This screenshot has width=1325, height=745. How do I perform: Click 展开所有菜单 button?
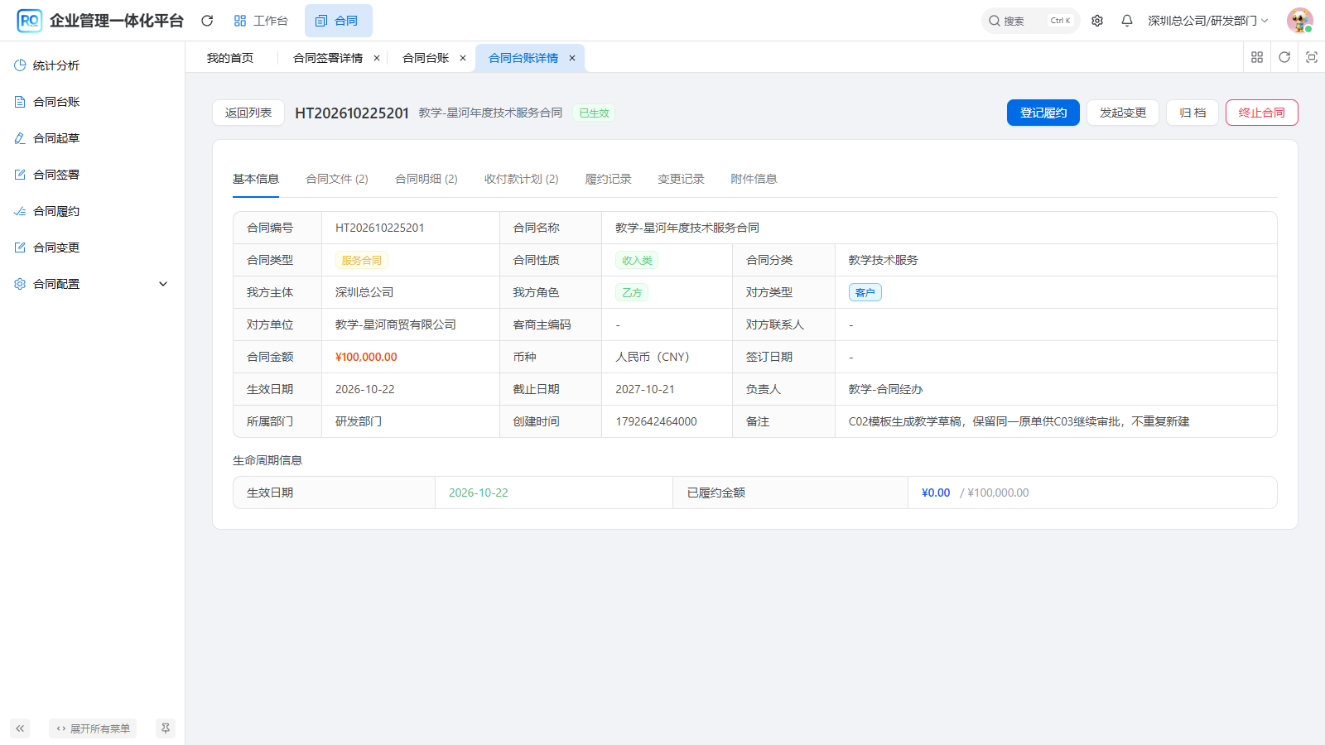point(93,728)
